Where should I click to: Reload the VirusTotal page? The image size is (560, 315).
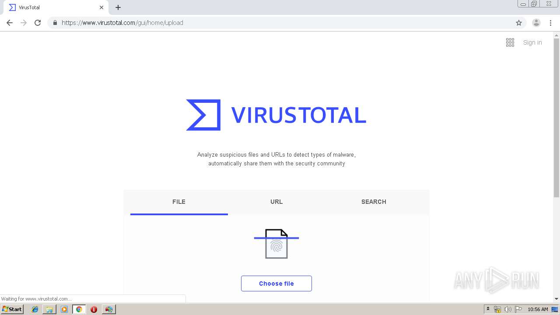[x=38, y=23]
